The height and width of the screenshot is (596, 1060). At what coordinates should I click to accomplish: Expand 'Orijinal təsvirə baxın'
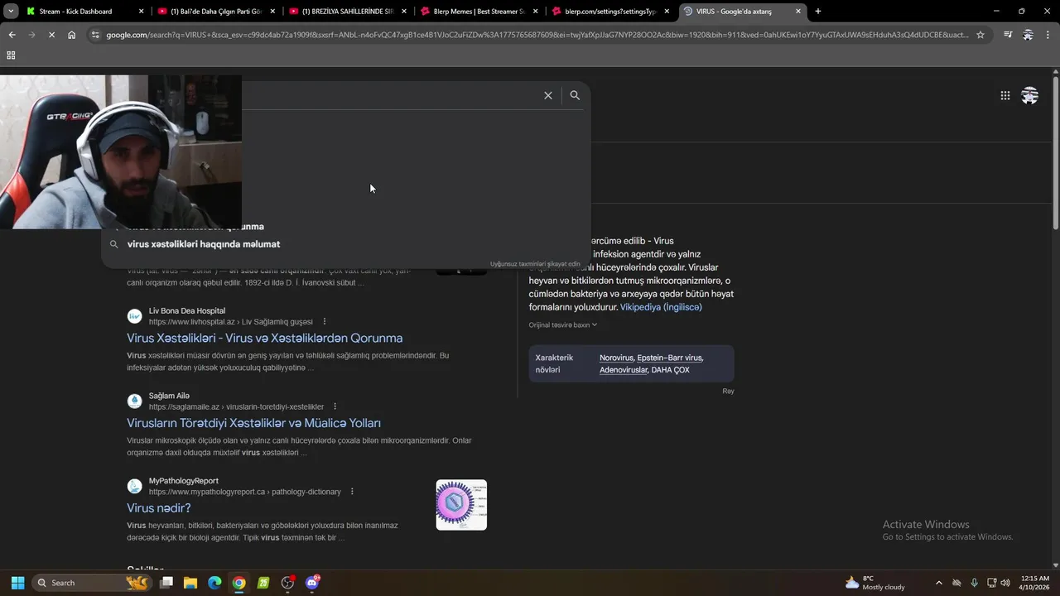[x=563, y=324]
